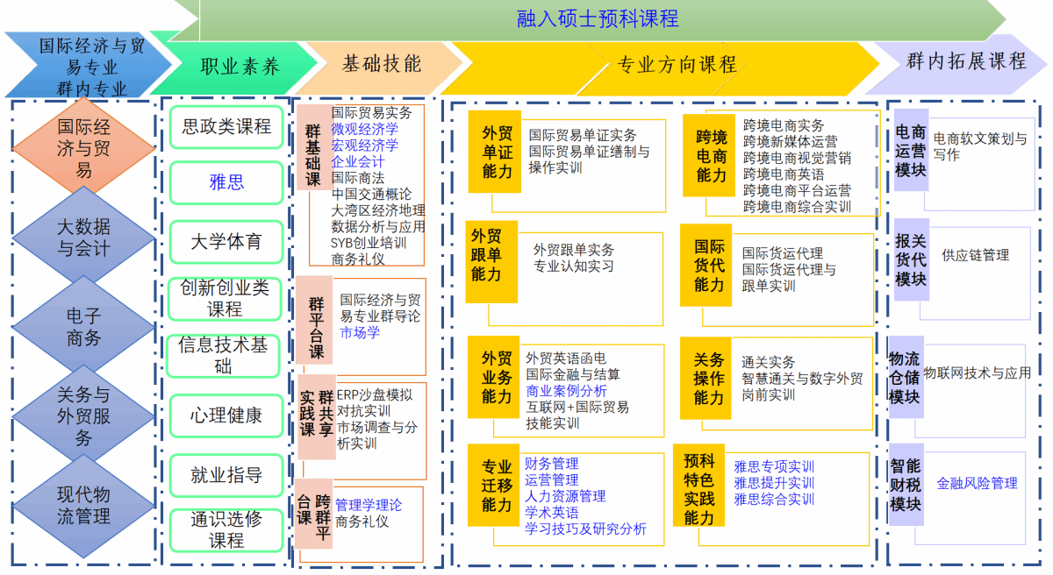Click the 电子商务 diamond
The width and height of the screenshot is (1053, 575).
tap(83, 326)
